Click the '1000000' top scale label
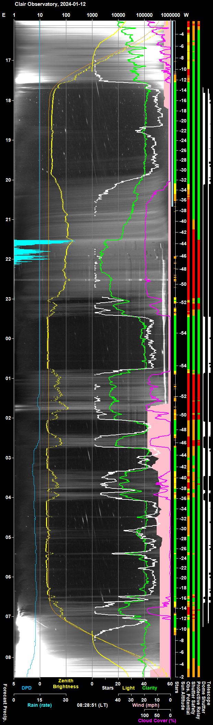 (x=170, y=15)
